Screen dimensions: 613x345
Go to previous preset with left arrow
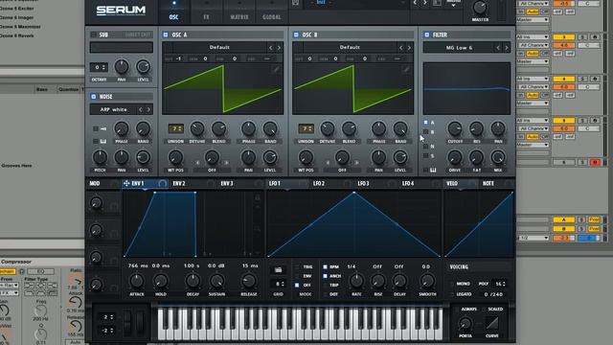point(415,3)
